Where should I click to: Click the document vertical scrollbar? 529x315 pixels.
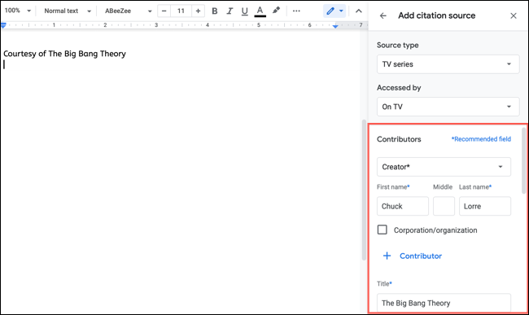tap(364, 190)
